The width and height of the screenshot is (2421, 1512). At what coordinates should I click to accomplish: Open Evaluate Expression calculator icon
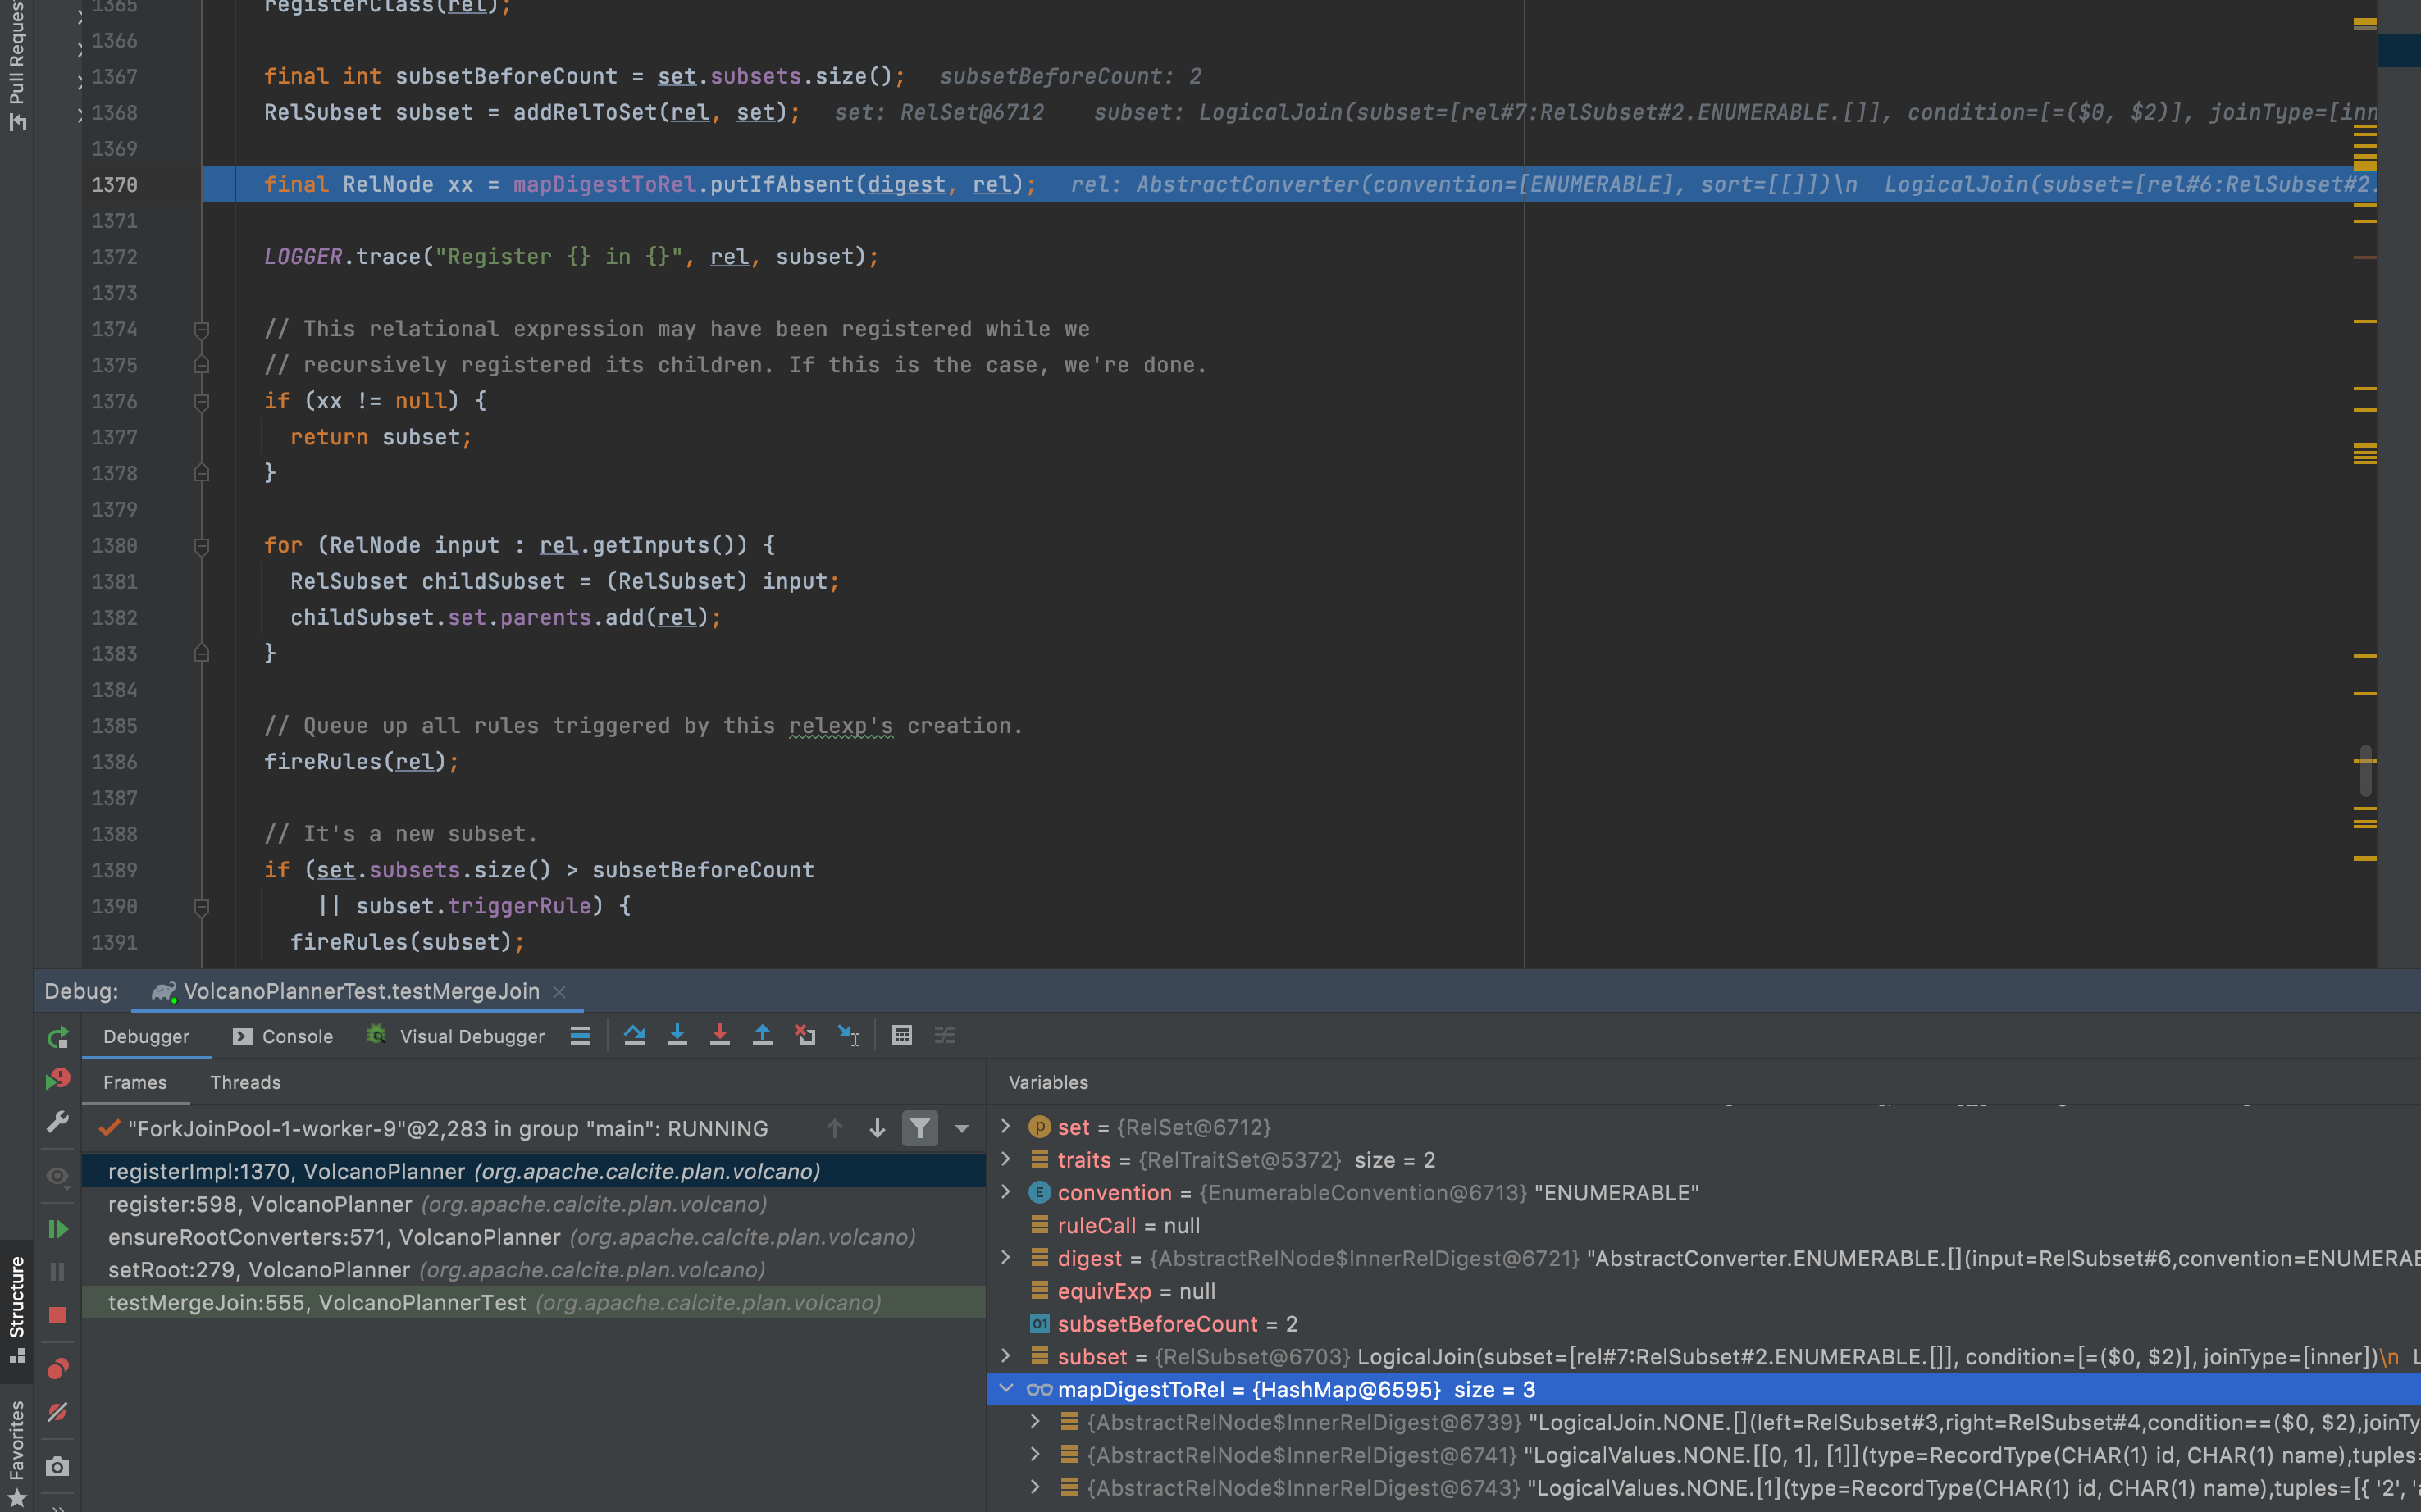click(x=902, y=1035)
